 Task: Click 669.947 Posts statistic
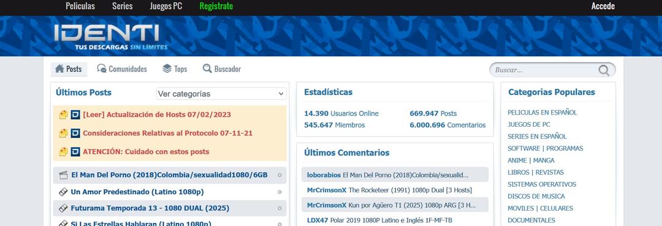click(433, 113)
